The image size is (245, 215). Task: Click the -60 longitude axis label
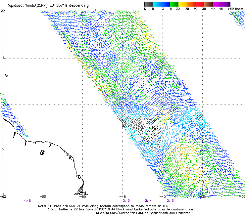3,196
